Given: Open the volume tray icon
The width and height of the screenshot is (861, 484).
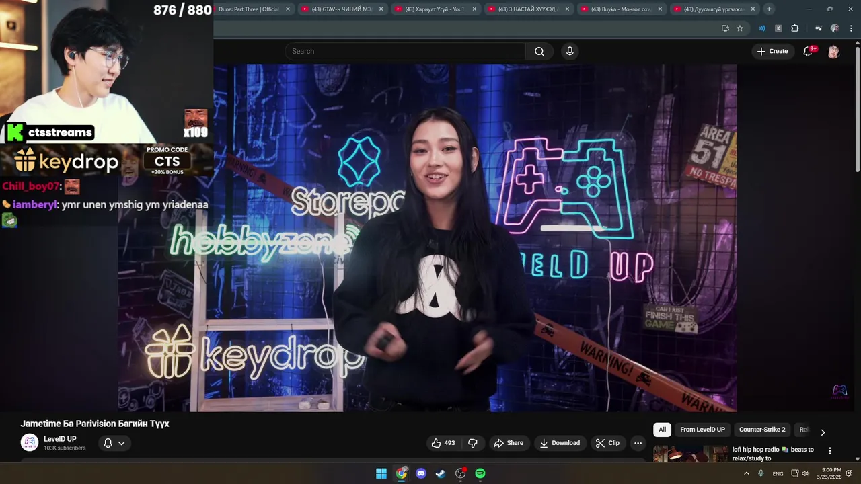Looking at the screenshot, I should coord(805,473).
